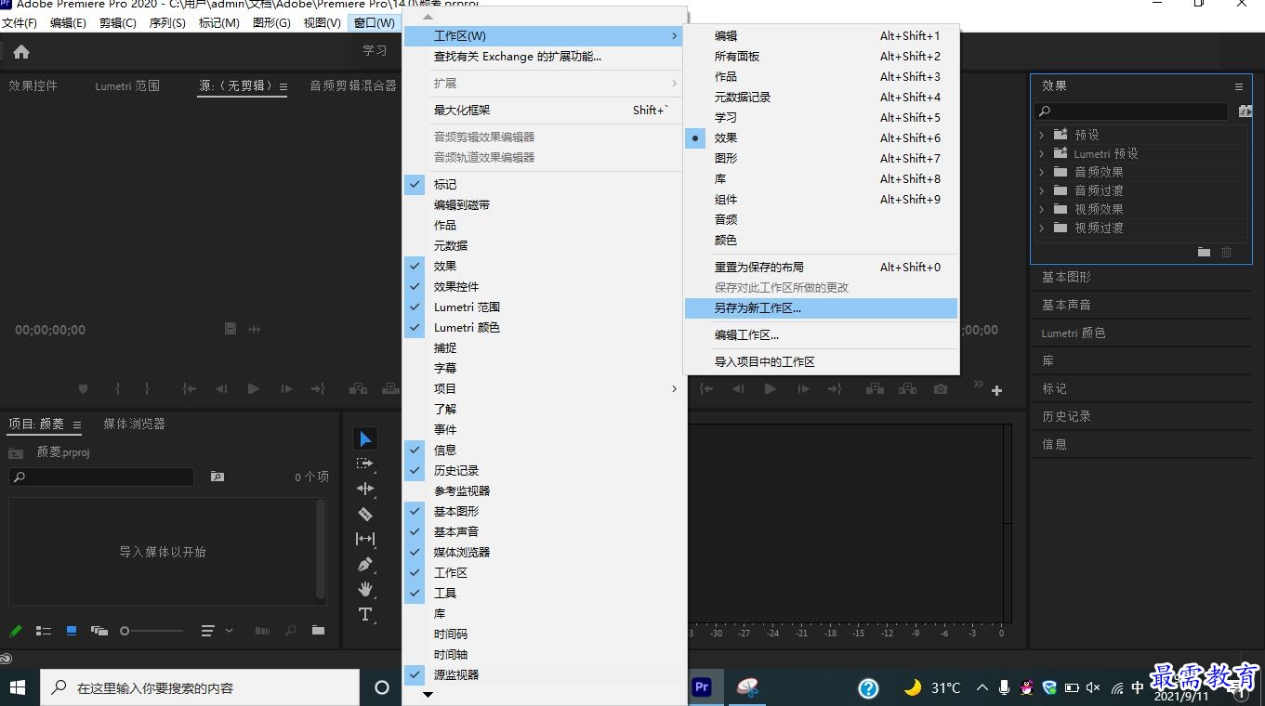Expand the 音频效果 folder
The width and height of the screenshot is (1265, 706).
coord(1042,172)
